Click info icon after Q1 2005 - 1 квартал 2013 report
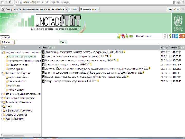185x139 pixels. pos(143,72)
